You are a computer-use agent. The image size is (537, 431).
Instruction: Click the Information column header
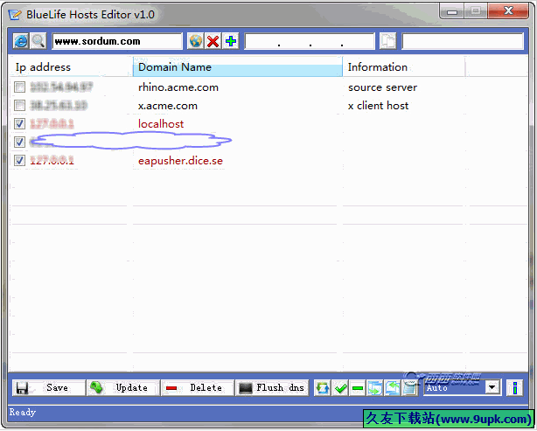click(404, 67)
